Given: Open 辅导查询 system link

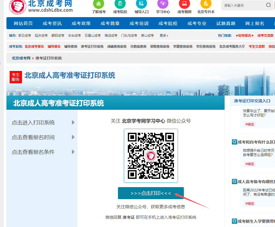Looking at the screenshot, I should [71, 46].
